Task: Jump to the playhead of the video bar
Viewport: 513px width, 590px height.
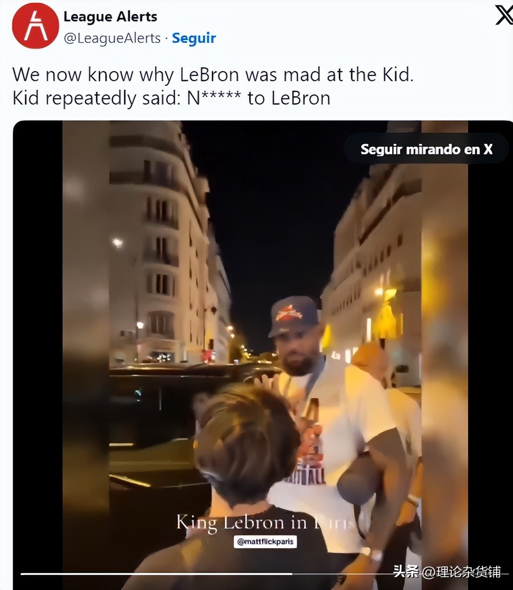Action: click(x=292, y=574)
